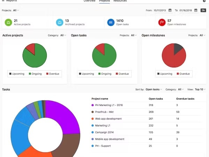Select project Web app development
The height and width of the screenshot is (157, 209).
tap(108, 119)
